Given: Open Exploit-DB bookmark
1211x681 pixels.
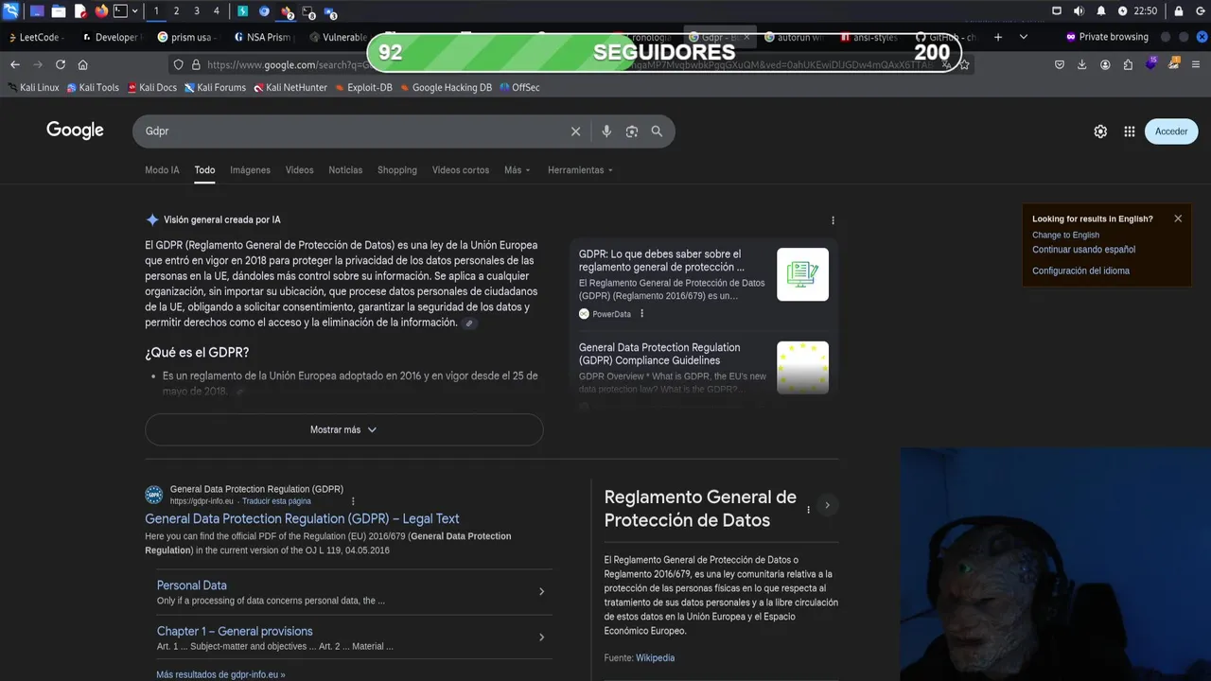Looking at the screenshot, I should click(x=363, y=87).
